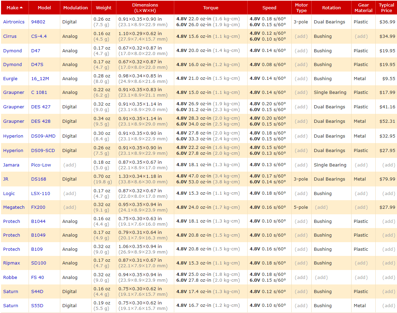Add modulation for Megatech FX200 row
397x313 pixels.
[70, 207]
